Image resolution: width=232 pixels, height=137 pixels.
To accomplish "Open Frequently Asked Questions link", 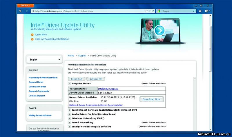I will point(43,78).
